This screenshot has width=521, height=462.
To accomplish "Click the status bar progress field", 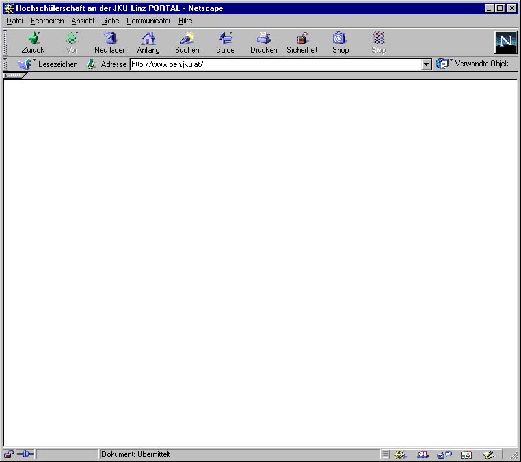I will tap(68, 454).
